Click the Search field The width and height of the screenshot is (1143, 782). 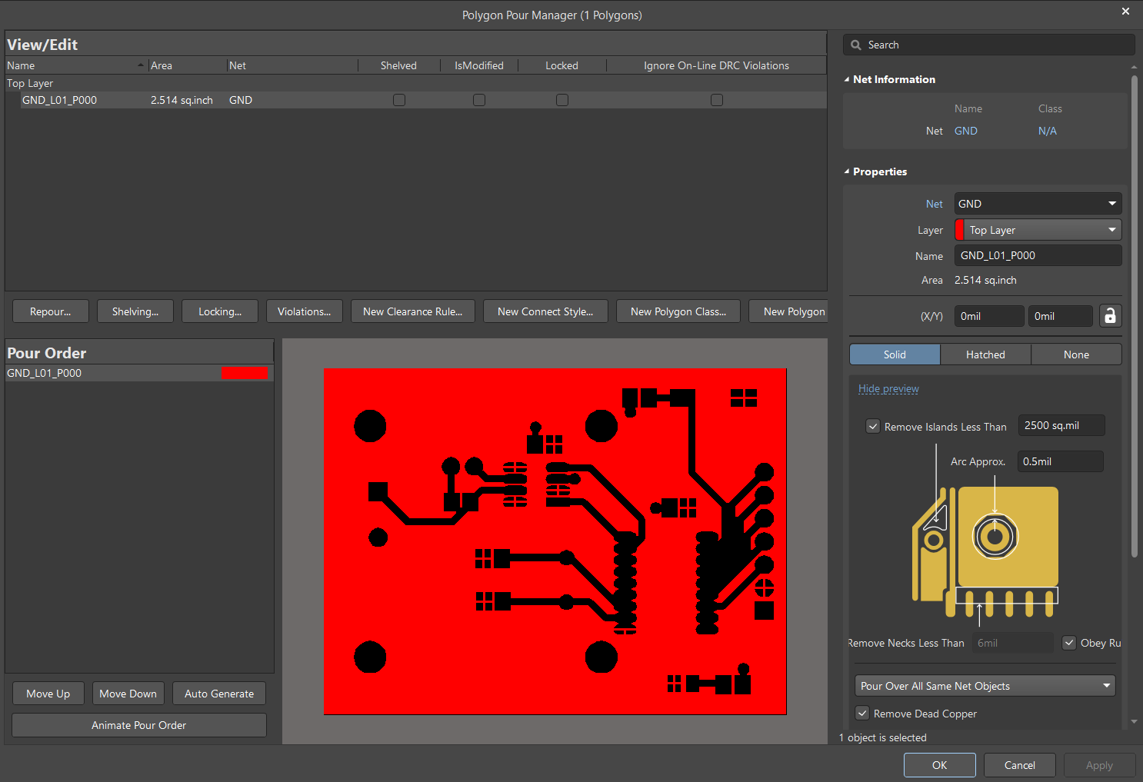click(989, 45)
